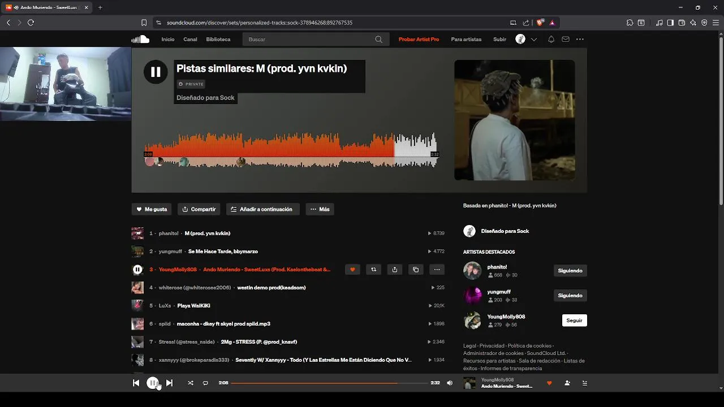This screenshot has height=407, width=724.
Task: Go to Inicio tab
Action: [168, 40]
